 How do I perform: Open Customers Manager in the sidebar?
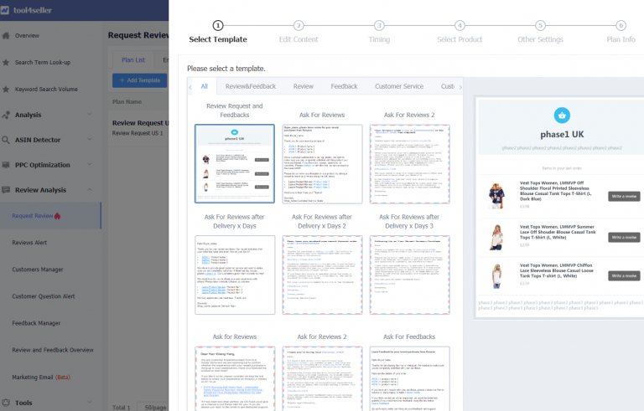pos(38,270)
